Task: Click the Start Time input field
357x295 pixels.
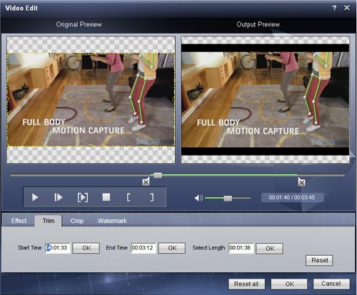Action: [x=58, y=248]
